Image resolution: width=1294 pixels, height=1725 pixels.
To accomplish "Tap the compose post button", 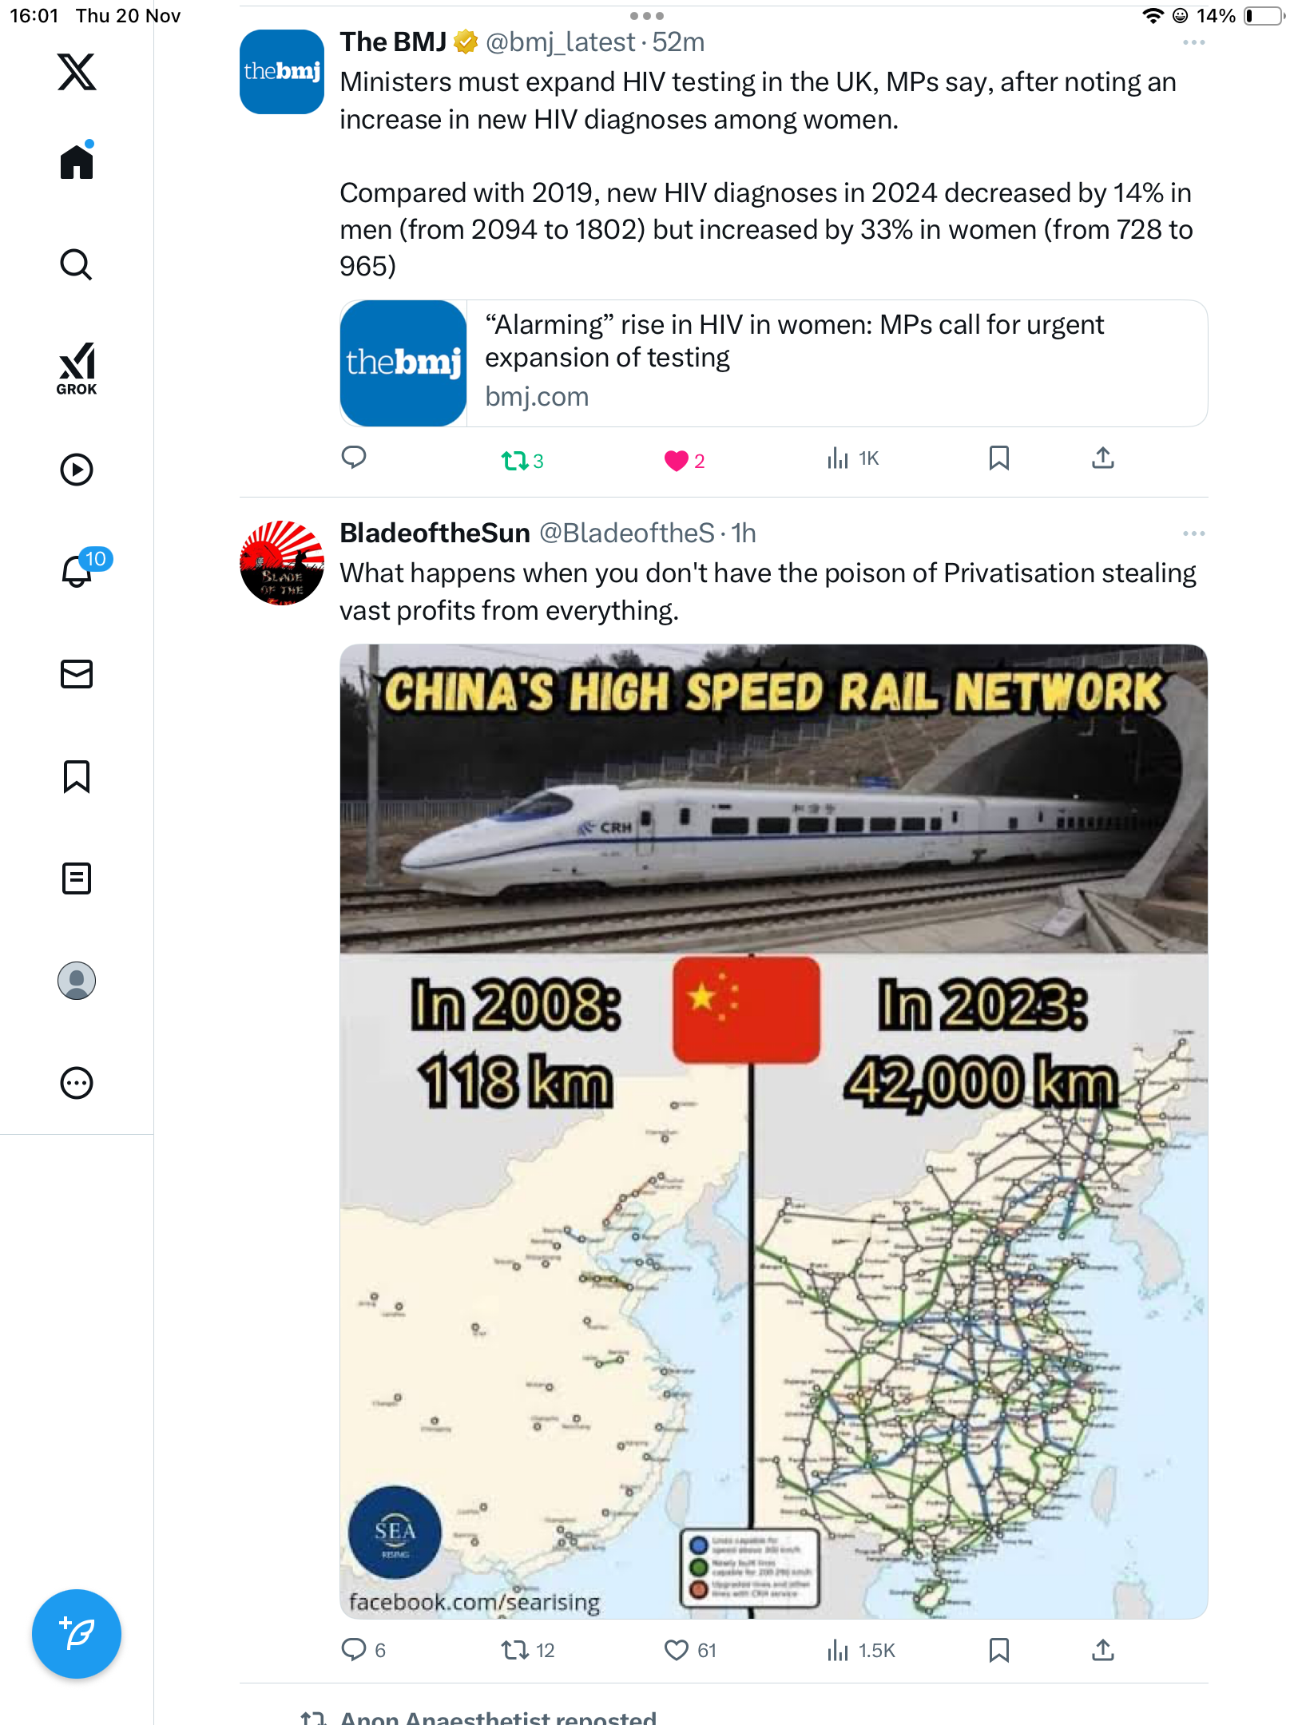I will [x=77, y=1634].
